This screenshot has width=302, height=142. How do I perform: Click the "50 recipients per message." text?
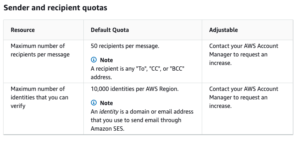[x=125, y=46]
